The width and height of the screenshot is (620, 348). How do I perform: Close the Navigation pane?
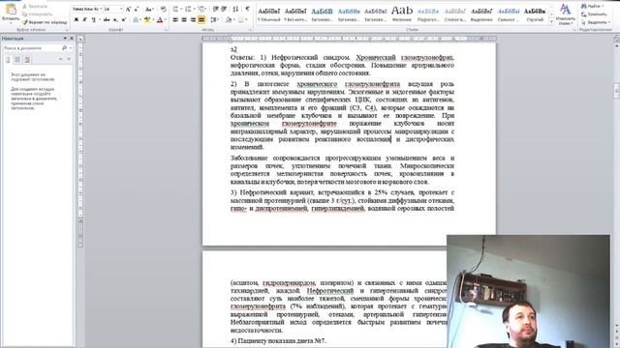[x=72, y=39]
